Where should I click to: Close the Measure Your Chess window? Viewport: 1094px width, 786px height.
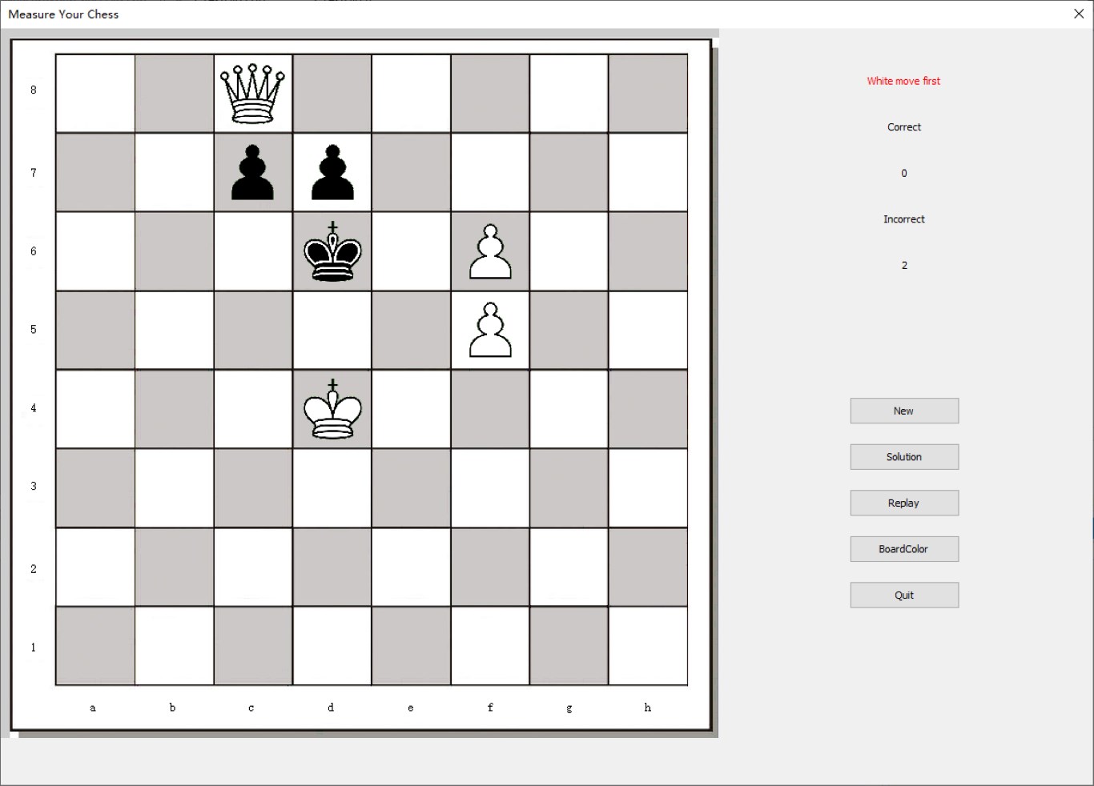pos(1079,14)
